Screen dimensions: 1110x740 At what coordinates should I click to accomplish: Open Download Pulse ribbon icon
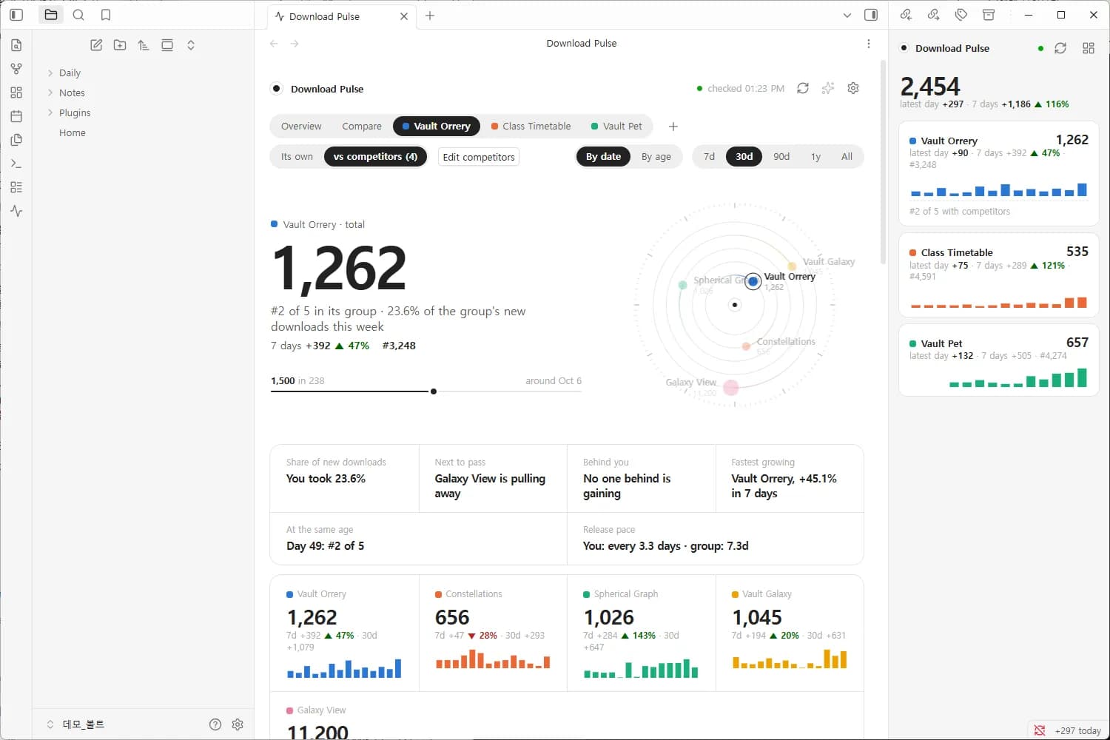pyautogui.click(x=16, y=211)
